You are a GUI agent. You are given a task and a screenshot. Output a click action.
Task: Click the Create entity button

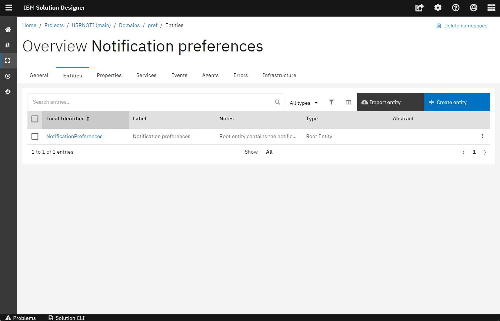456,102
